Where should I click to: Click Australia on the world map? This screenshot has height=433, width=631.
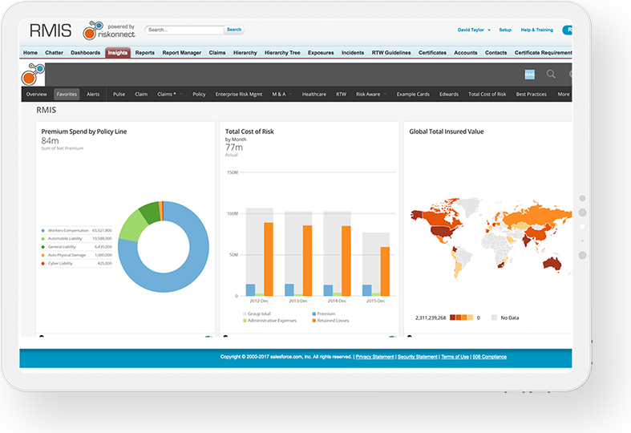pos(552,264)
